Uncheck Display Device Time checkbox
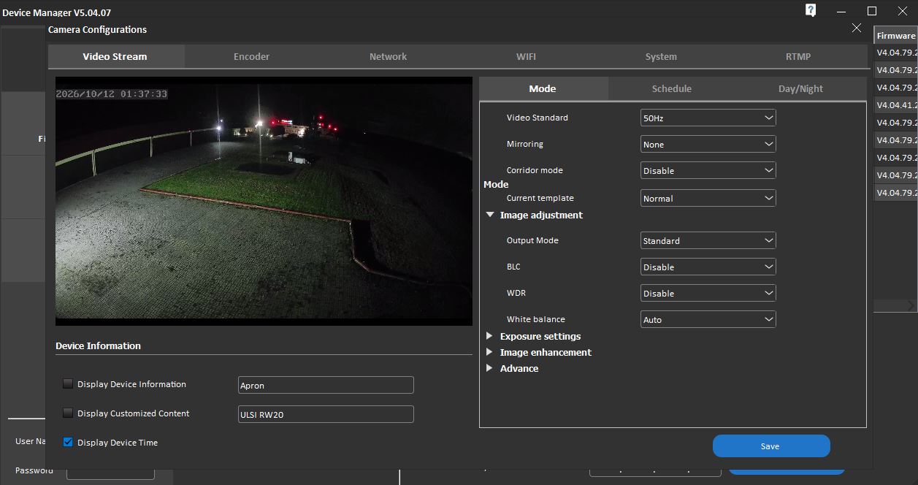Image resolution: width=918 pixels, height=485 pixels. pyautogui.click(x=68, y=442)
